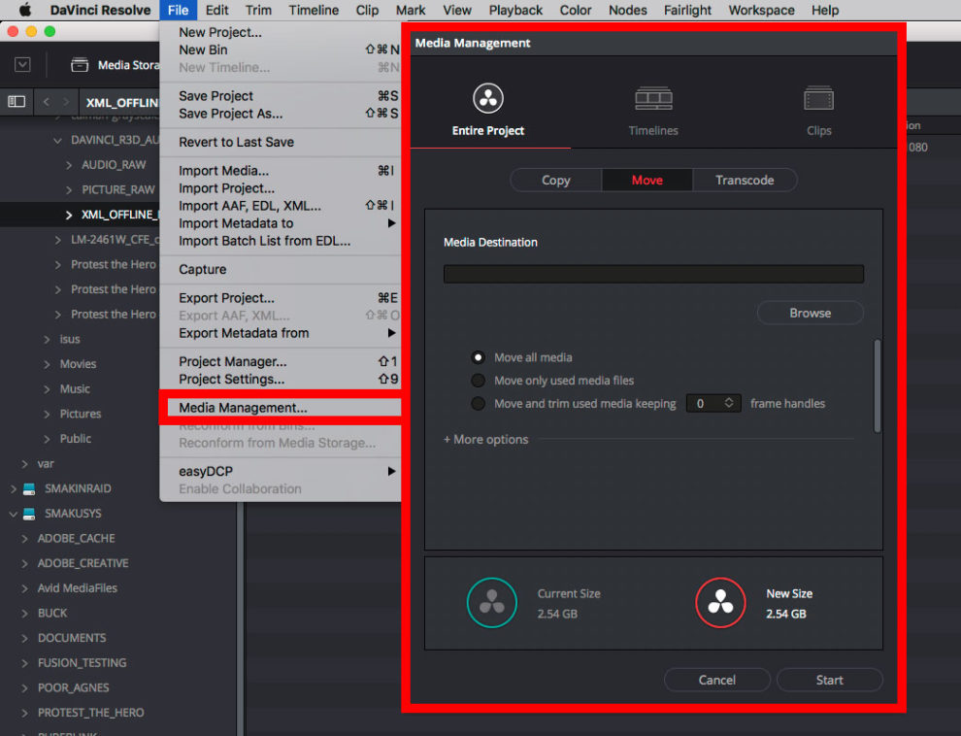Click the Cancel button
Viewport: 961px width, 736px height.
[x=716, y=680]
